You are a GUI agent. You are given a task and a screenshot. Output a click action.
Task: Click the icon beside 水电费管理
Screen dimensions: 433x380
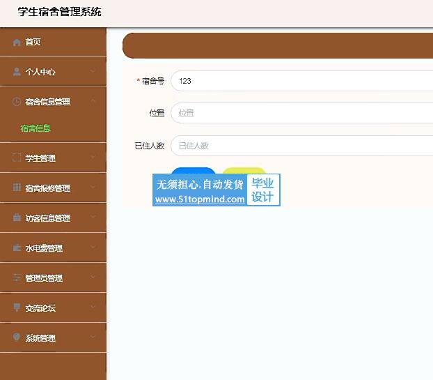point(17,248)
